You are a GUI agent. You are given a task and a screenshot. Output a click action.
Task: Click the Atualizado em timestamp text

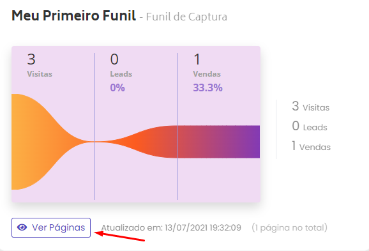[171, 228]
